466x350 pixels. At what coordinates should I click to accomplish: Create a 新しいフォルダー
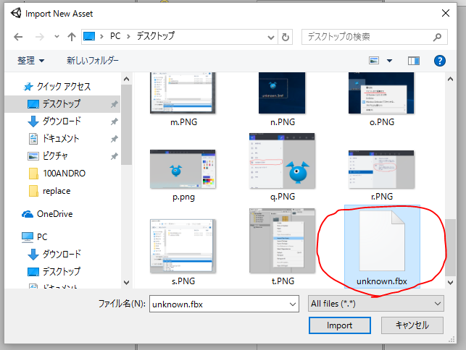93,61
